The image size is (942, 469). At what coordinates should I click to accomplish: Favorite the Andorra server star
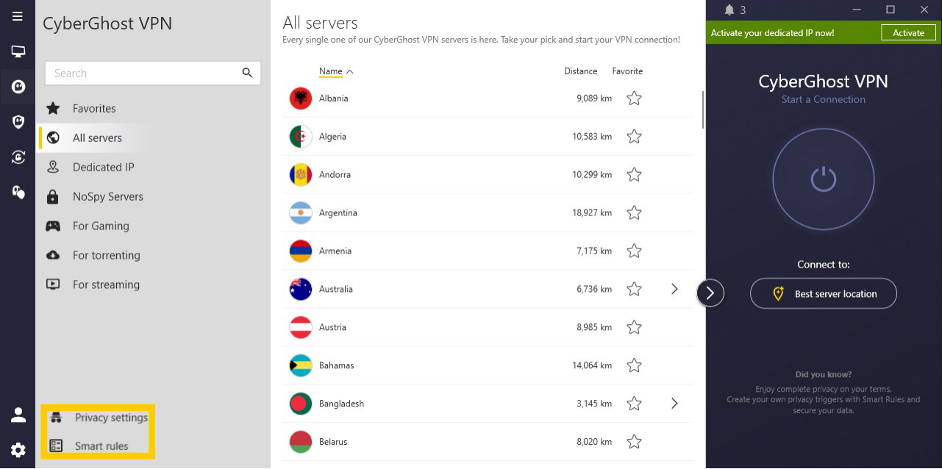point(634,174)
